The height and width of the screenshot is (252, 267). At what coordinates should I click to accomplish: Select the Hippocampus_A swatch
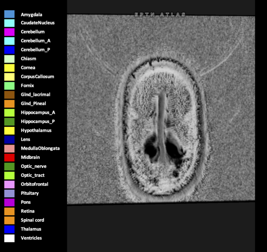pos(9,113)
